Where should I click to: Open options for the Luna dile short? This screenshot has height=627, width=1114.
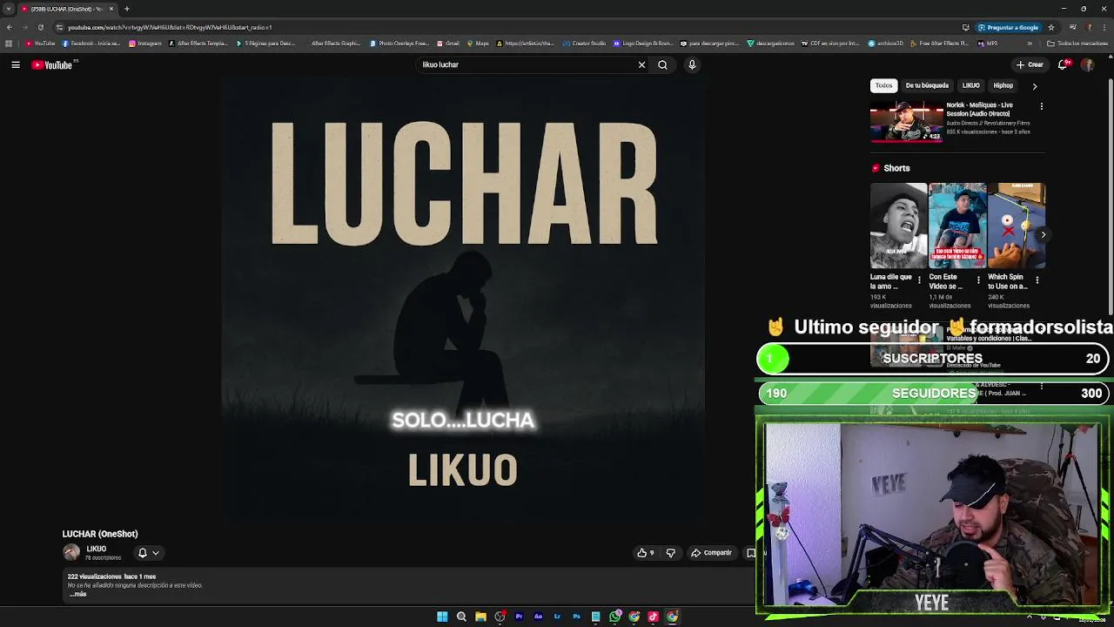click(x=919, y=280)
